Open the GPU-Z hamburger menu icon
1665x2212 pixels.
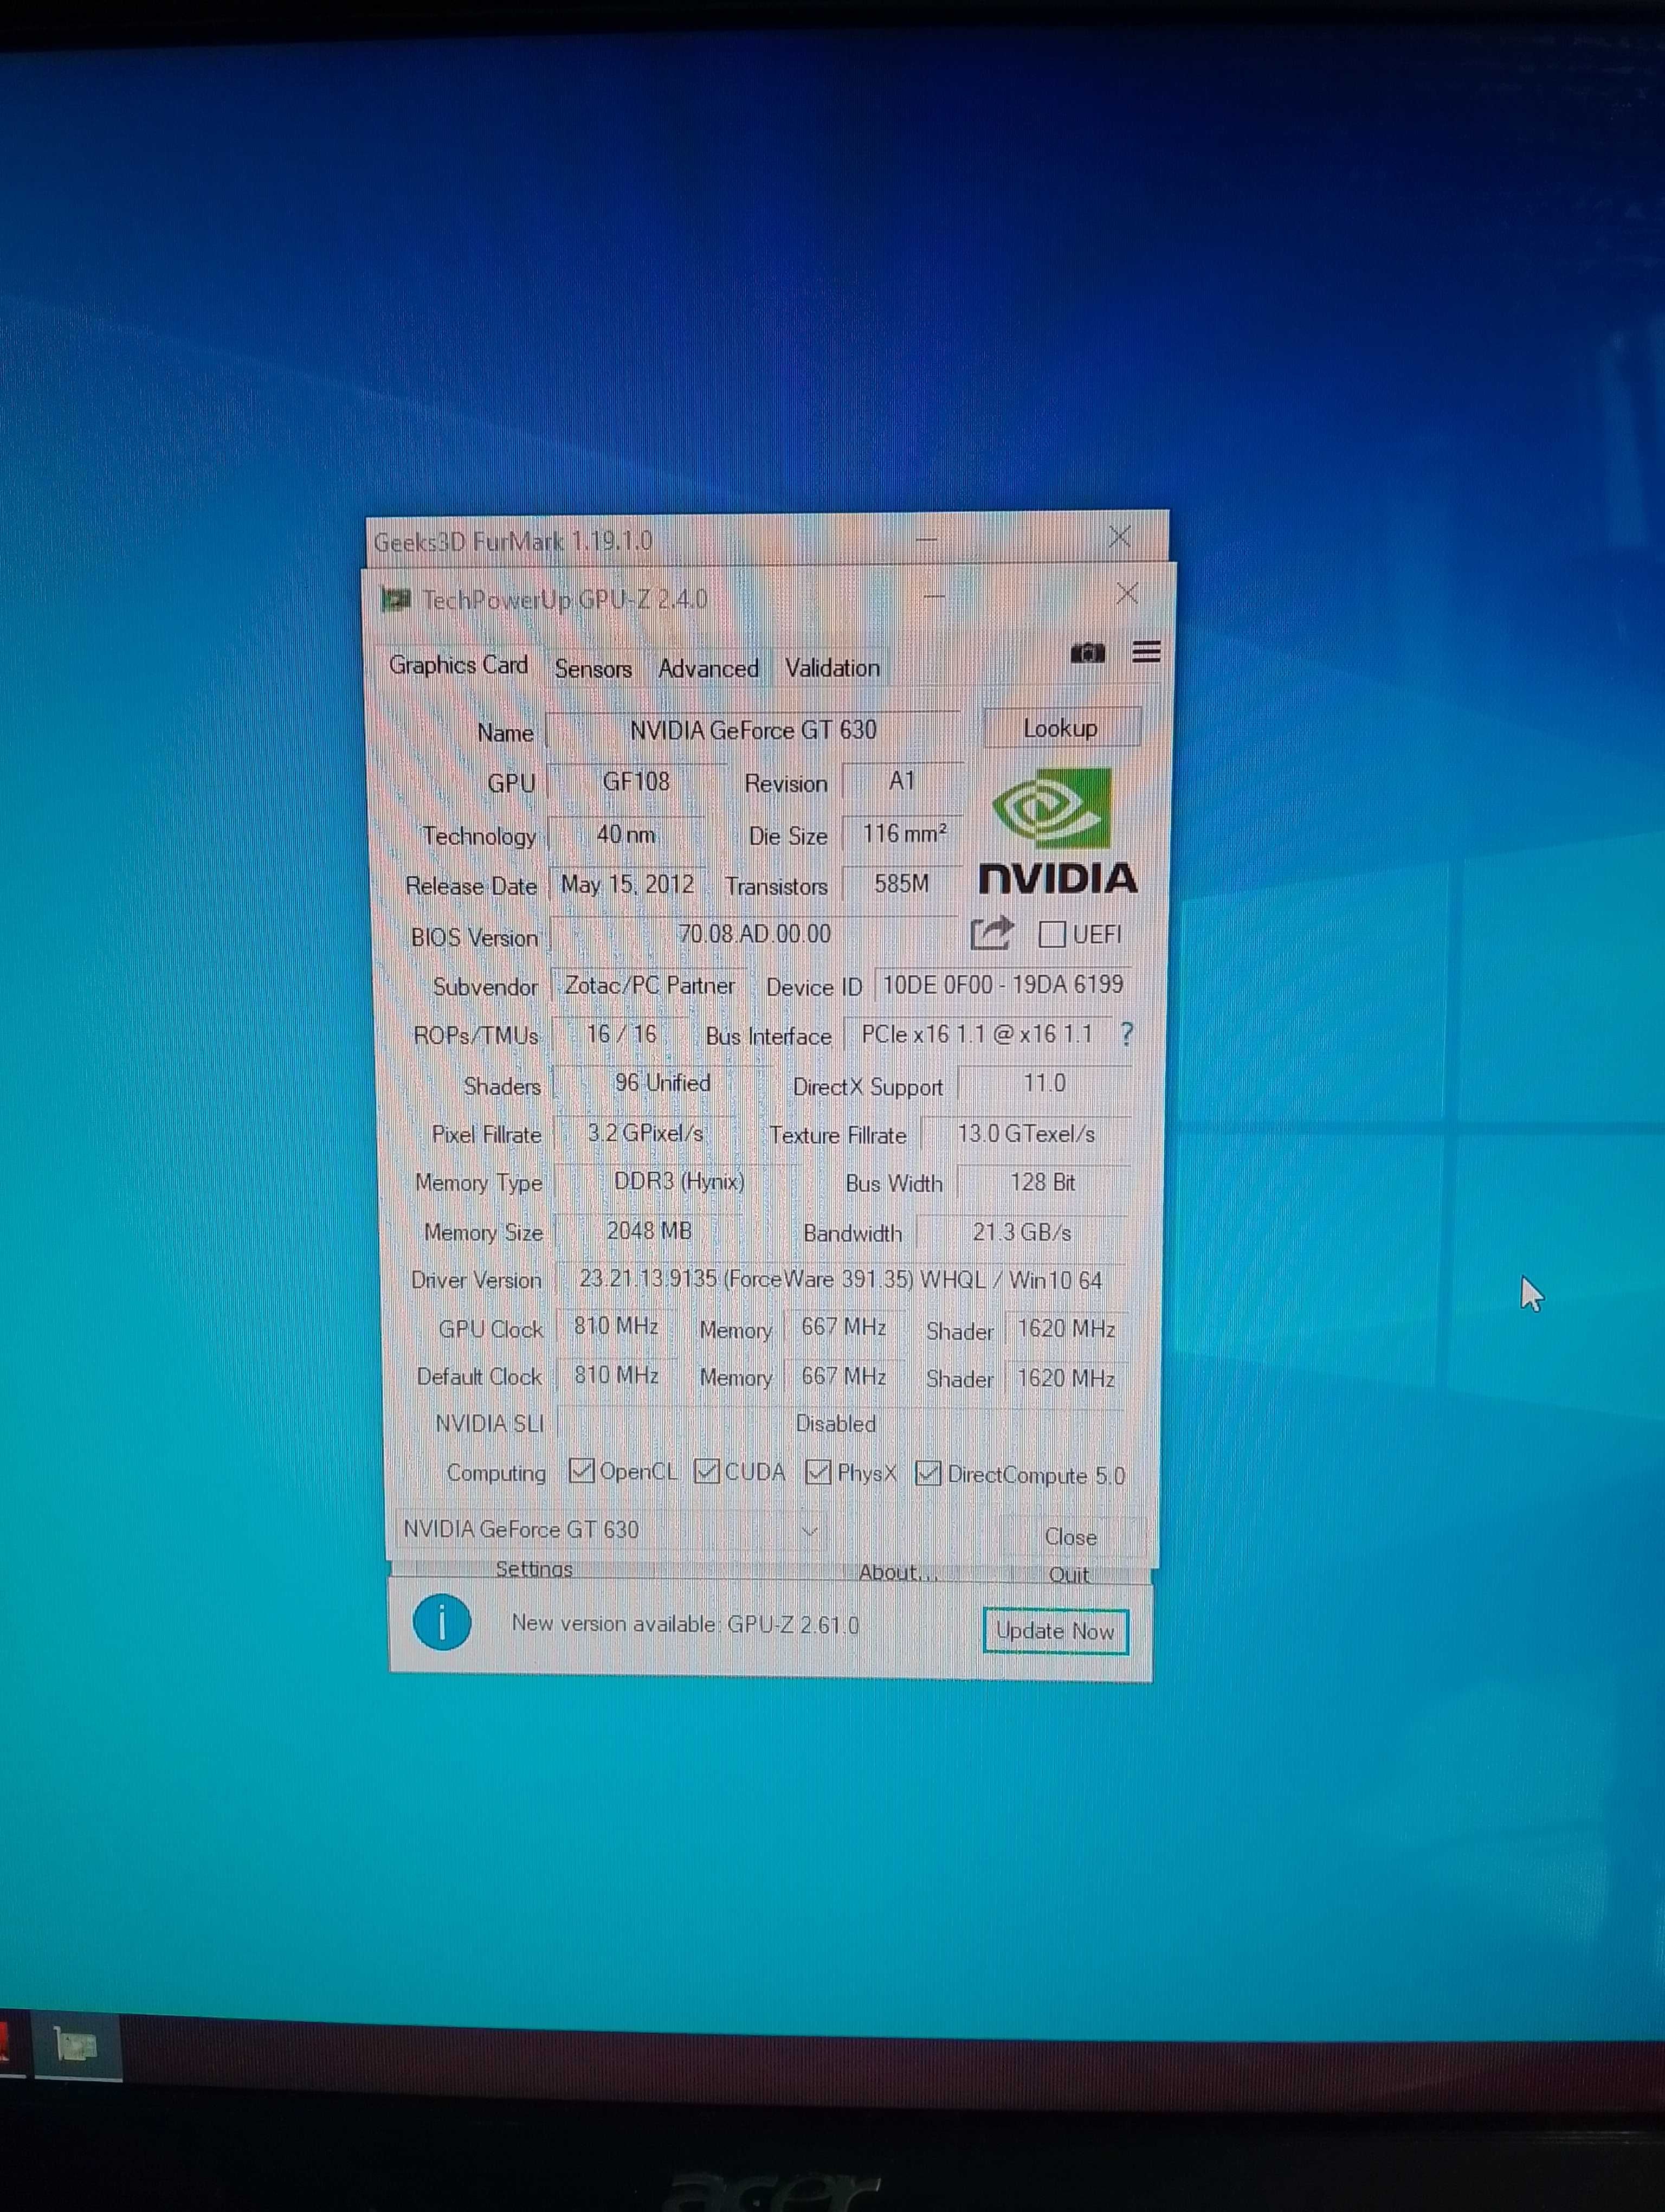(1146, 652)
